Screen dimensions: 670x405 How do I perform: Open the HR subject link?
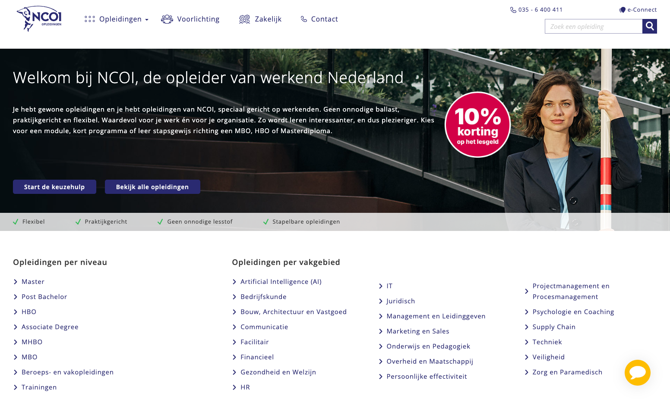coord(245,387)
